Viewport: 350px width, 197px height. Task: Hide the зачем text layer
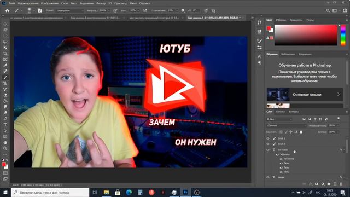(x=268, y=177)
